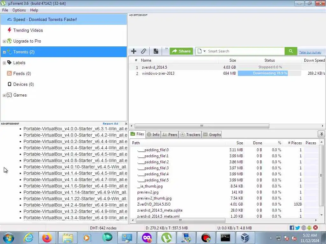Click the Twitter icon in status bar
The width and height of the screenshot is (326, 244).
click(298, 228)
